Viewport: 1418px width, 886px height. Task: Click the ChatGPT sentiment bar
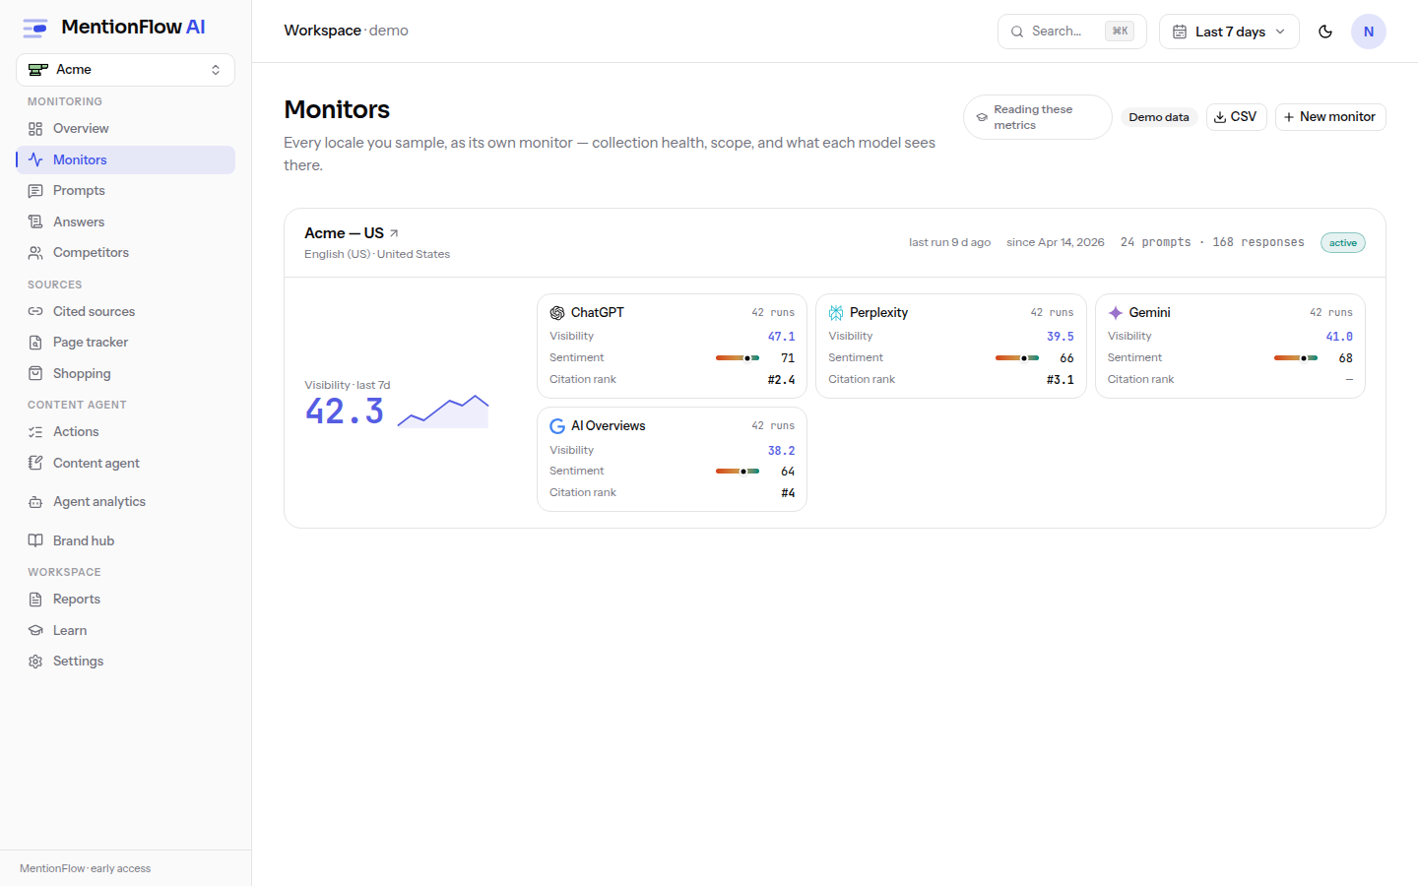(738, 358)
